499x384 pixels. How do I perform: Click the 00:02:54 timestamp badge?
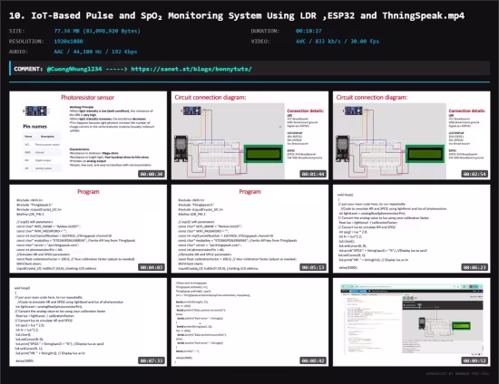(475, 174)
